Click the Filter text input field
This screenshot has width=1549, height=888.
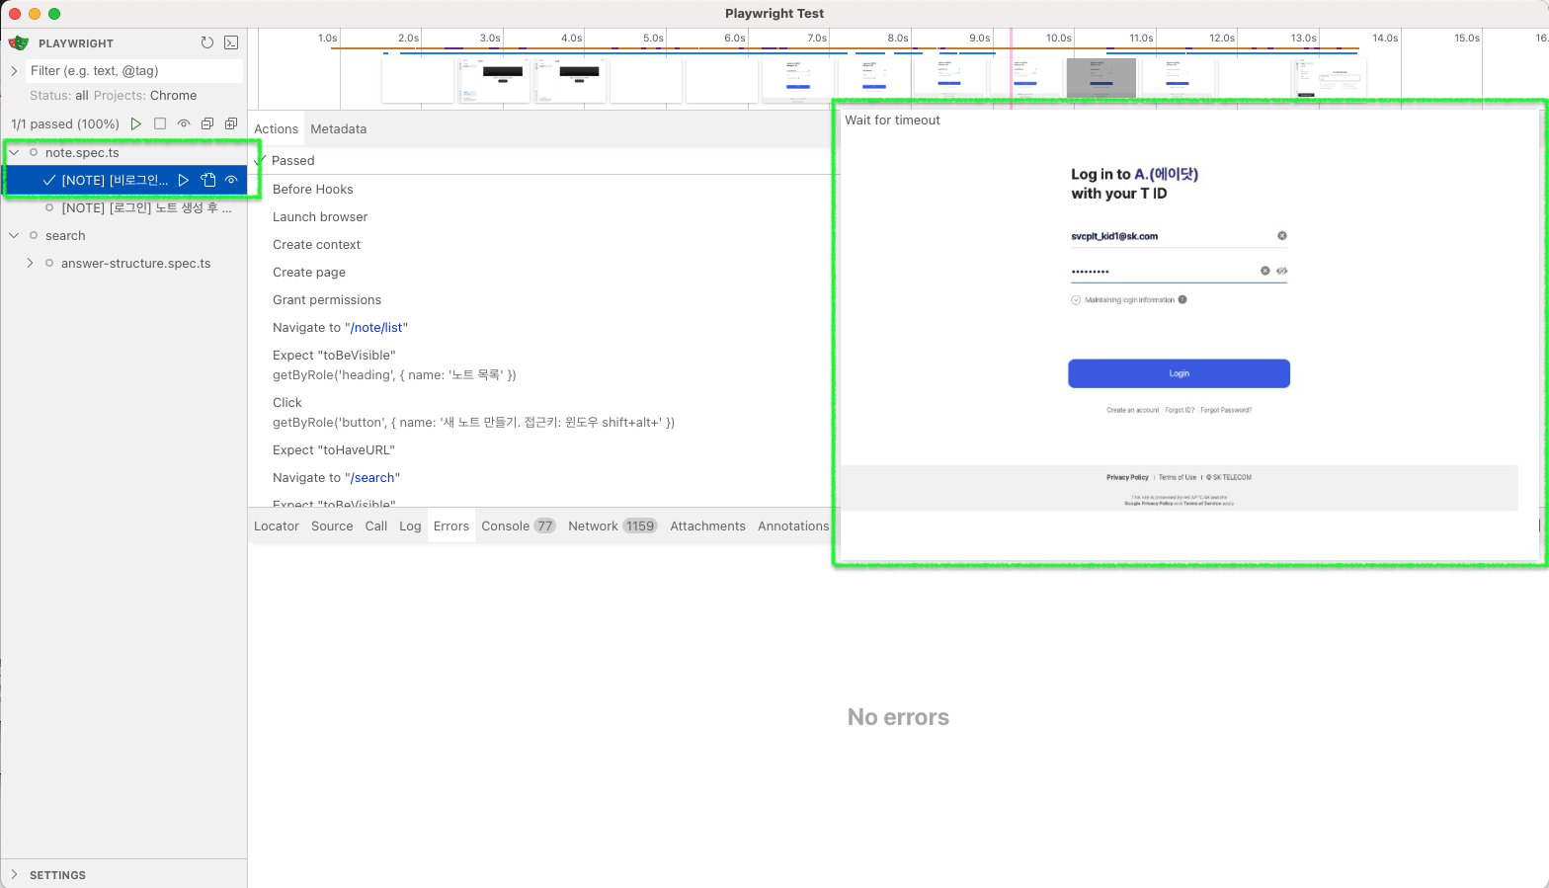[133, 71]
